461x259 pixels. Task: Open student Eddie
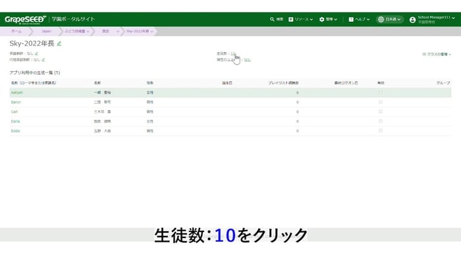[x=16, y=131]
